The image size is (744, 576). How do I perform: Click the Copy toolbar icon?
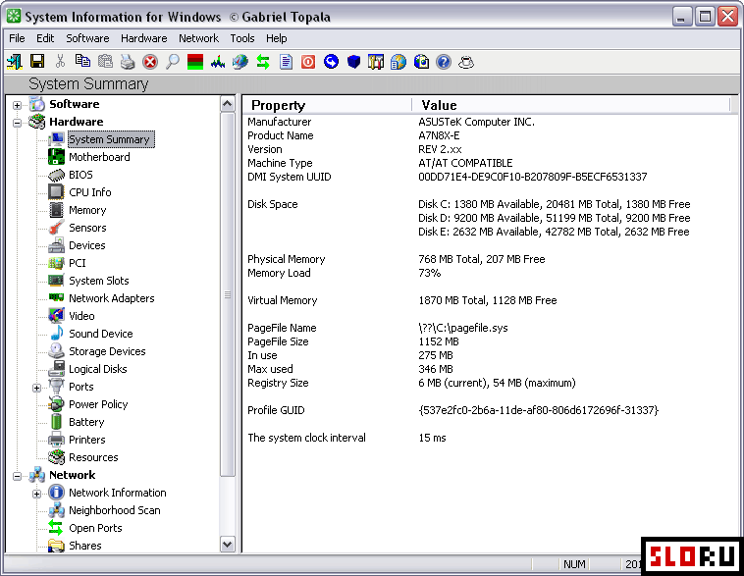tap(82, 61)
